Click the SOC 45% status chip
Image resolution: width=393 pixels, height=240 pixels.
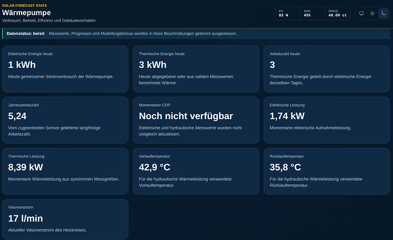coord(313,14)
